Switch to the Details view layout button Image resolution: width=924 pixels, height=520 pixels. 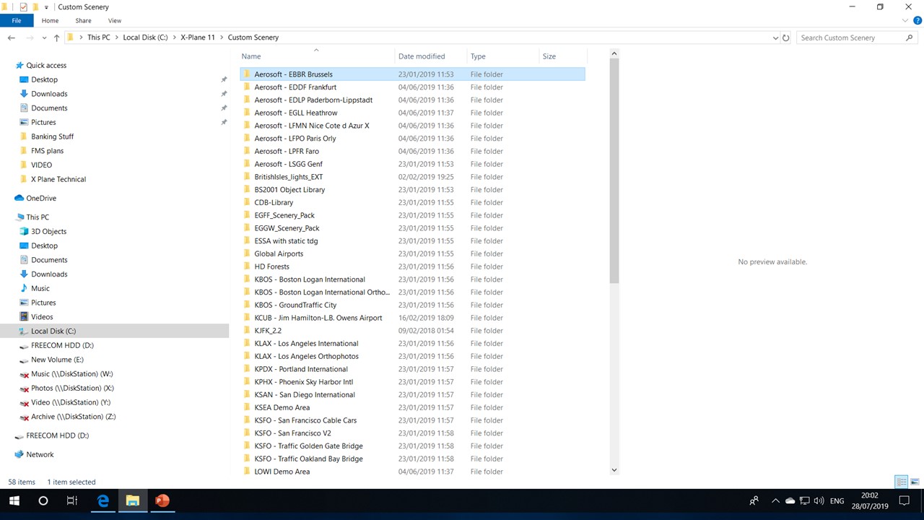point(902,482)
